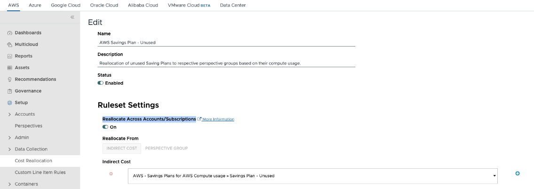534x189 pixels.
Task: Turn off Reallocate Across Accounts toggle
Action: pos(105,127)
